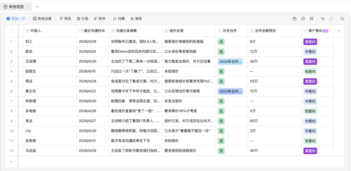The image size is (351, 171).
Task: Click the 30万 amount cell
Action: tap(275, 62)
